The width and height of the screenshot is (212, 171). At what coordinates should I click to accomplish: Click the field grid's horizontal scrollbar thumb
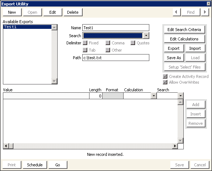[x=11, y=146]
